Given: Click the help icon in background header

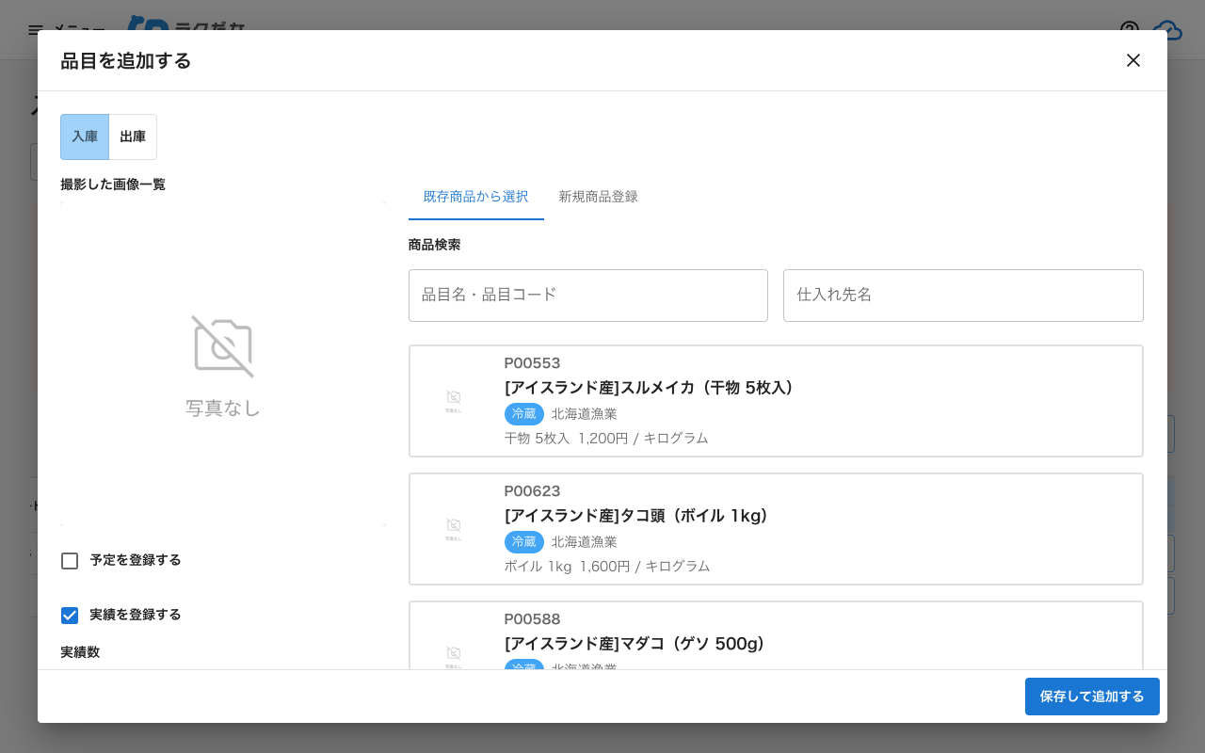Looking at the screenshot, I should pos(1130,30).
